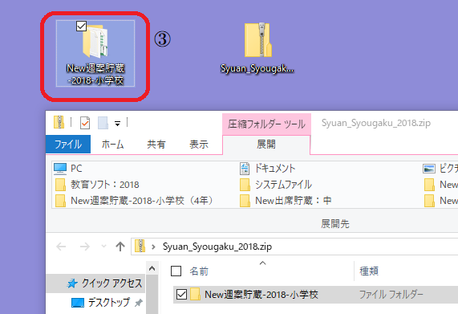Click navigation pane scroll up arrow

point(152,268)
